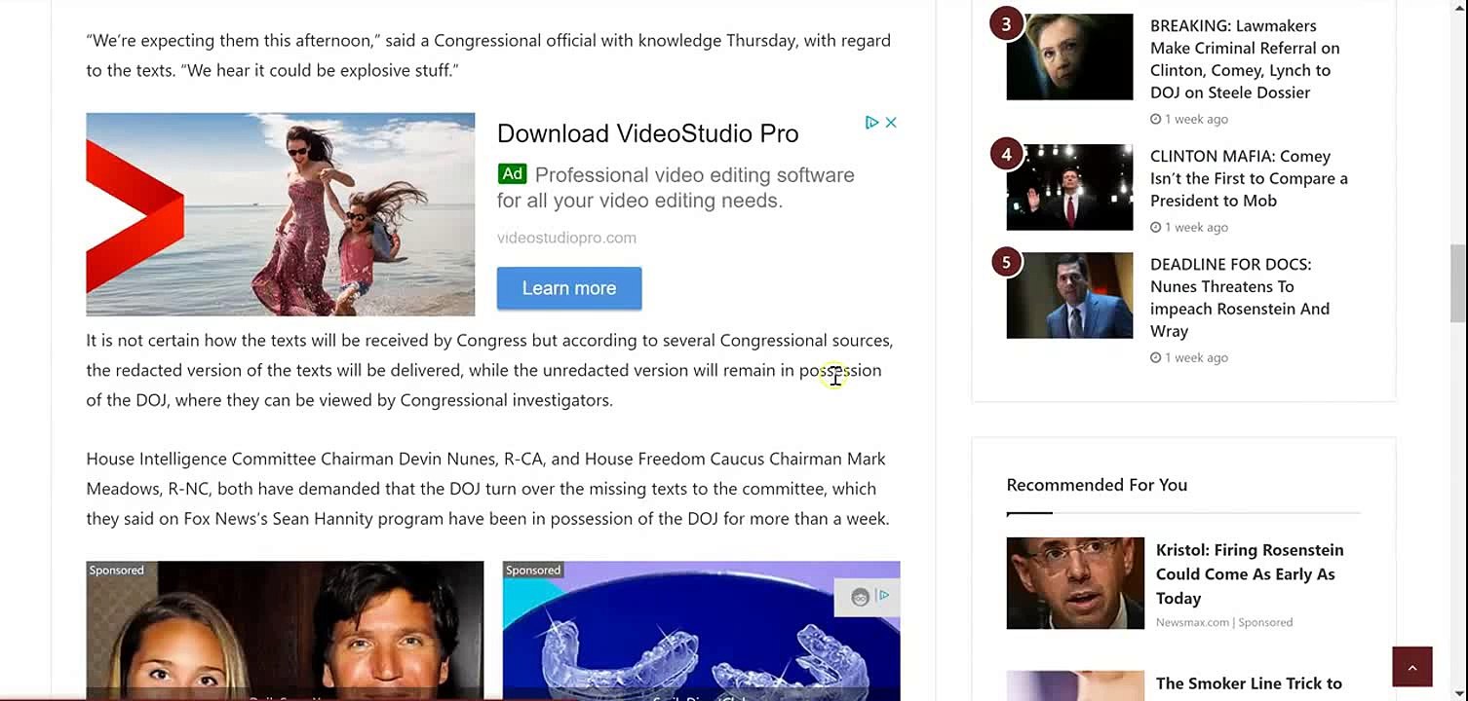Open the Smoker Line Trick article
1468x701 pixels.
1249,683
